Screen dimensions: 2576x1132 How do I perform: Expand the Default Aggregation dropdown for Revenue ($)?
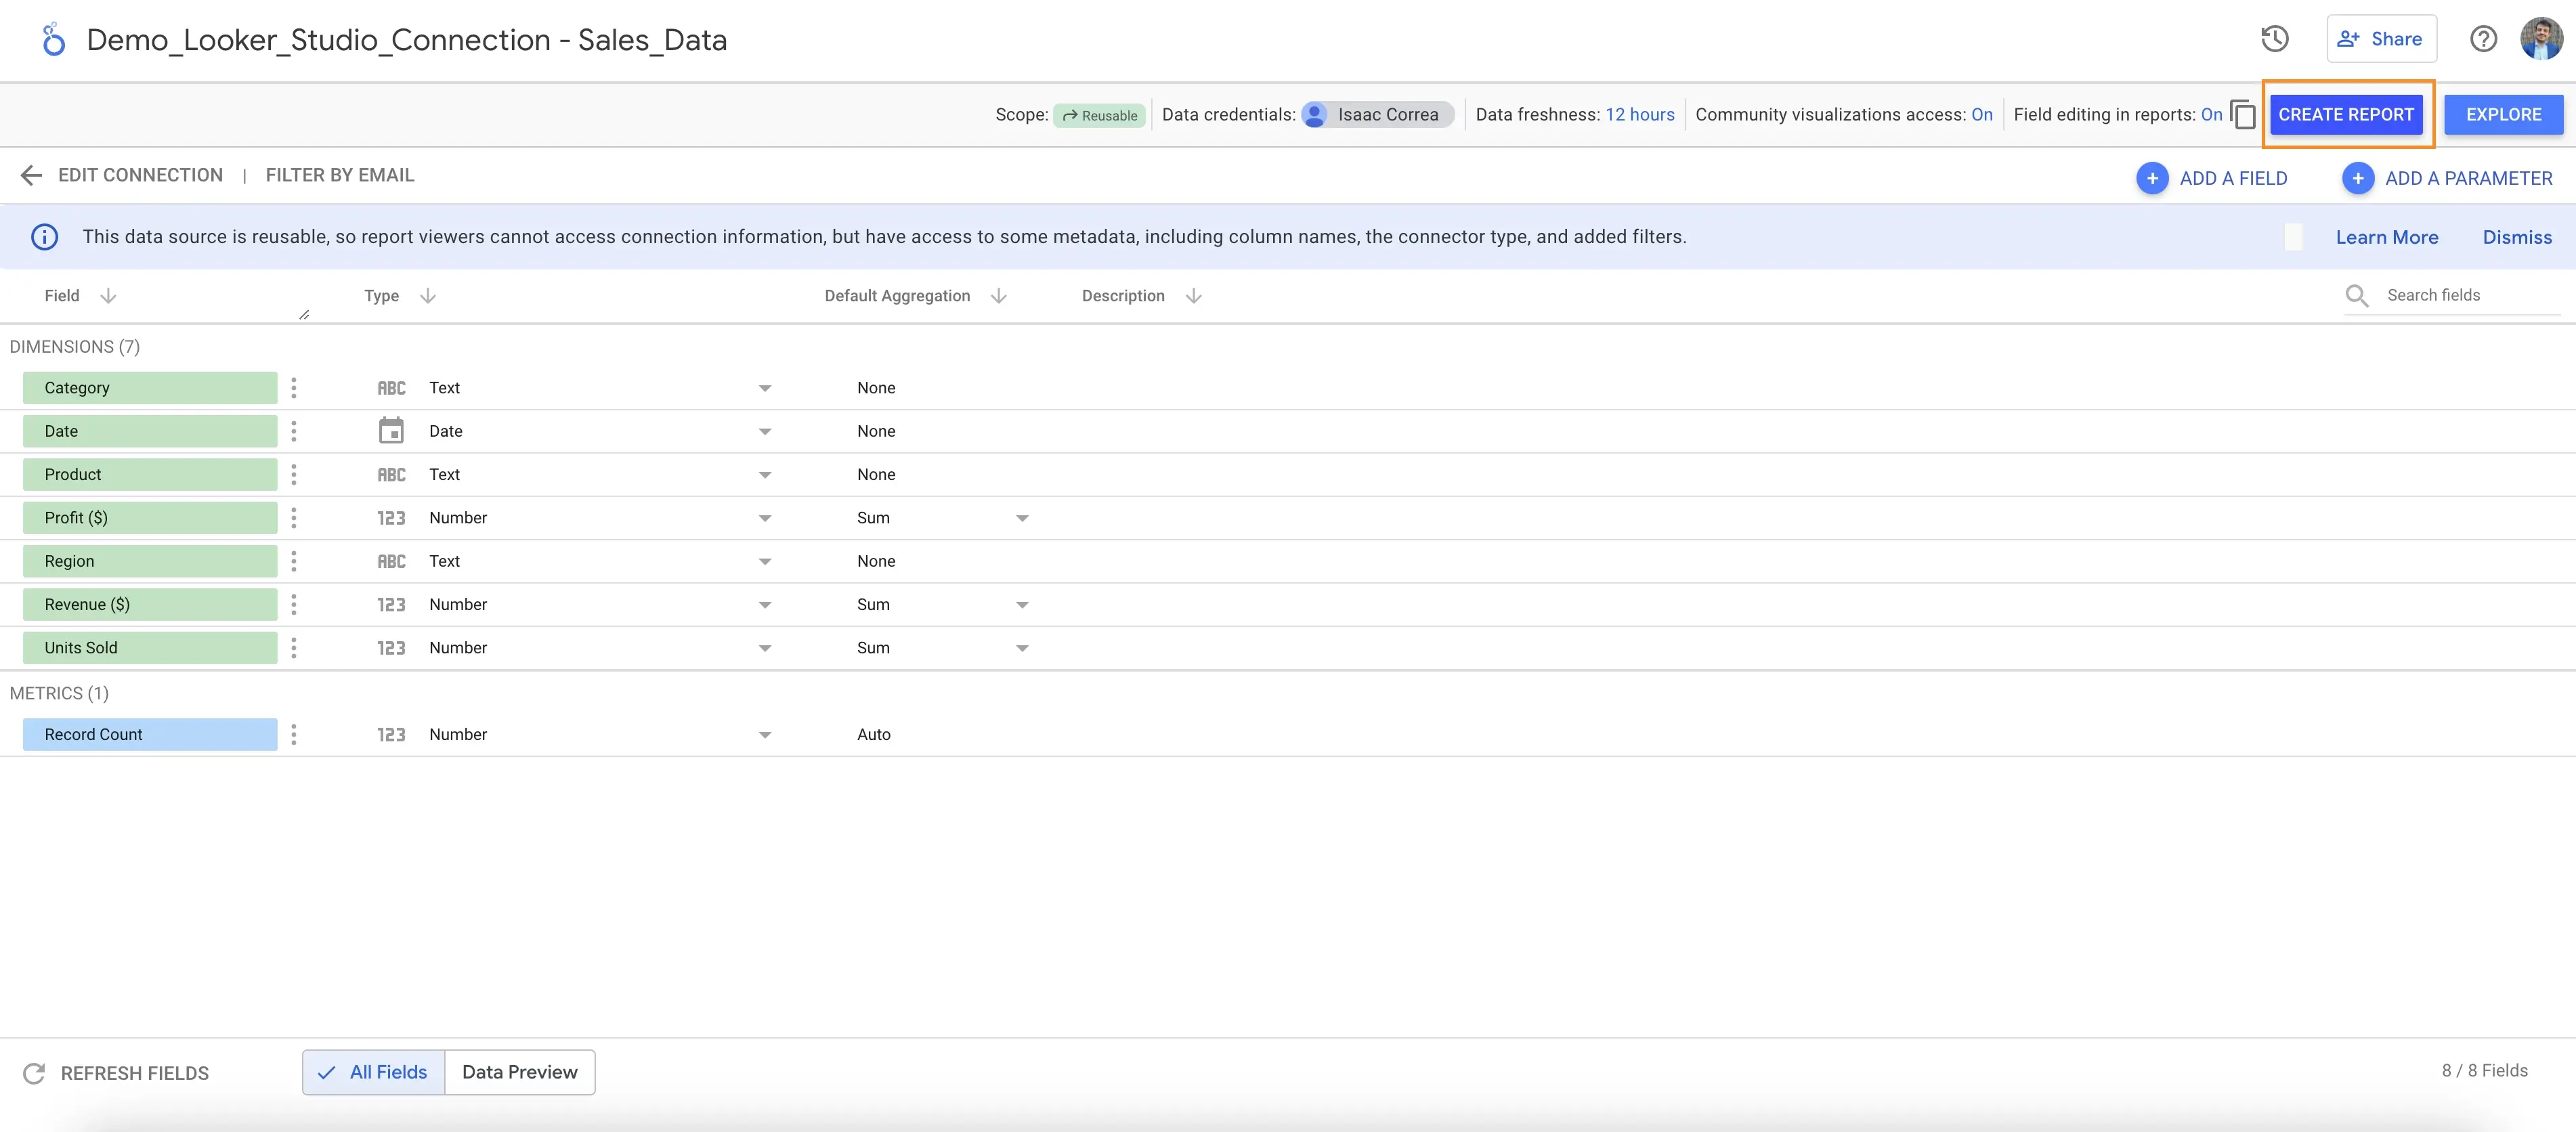pyautogui.click(x=1021, y=605)
